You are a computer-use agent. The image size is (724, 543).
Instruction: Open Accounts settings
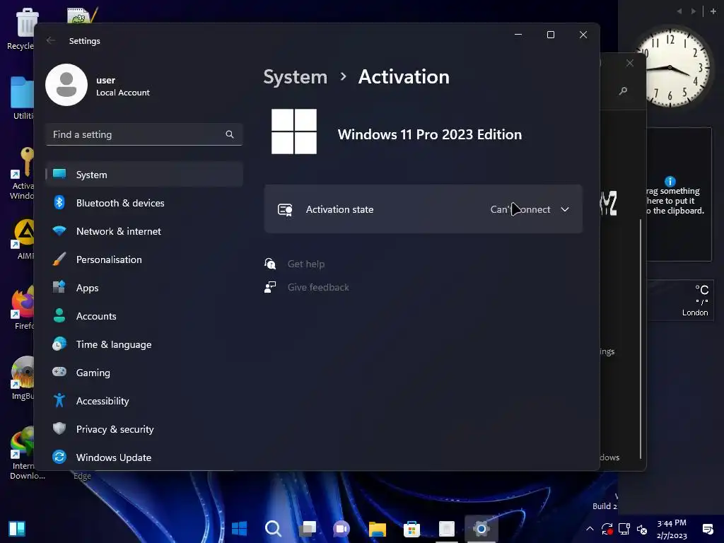[x=144, y=316]
